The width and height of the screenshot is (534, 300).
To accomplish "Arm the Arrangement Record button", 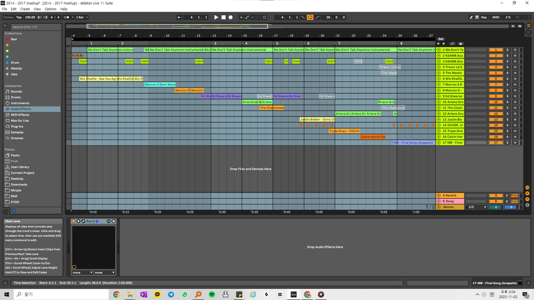I will [x=231, y=18].
